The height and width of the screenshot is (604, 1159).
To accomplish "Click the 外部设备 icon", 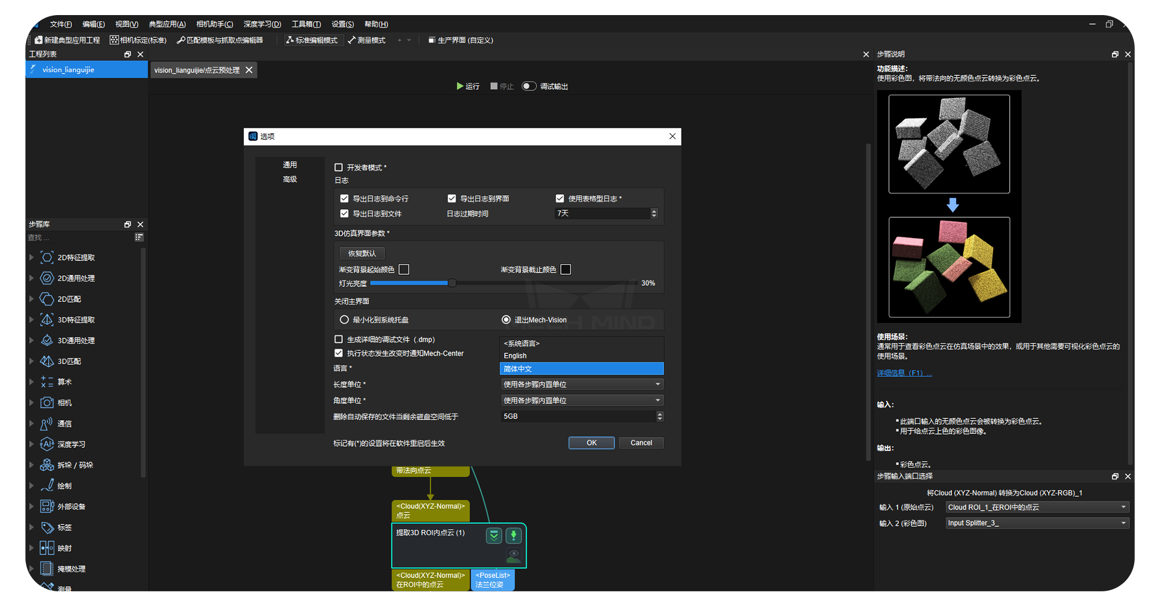I will tap(46, 506).
